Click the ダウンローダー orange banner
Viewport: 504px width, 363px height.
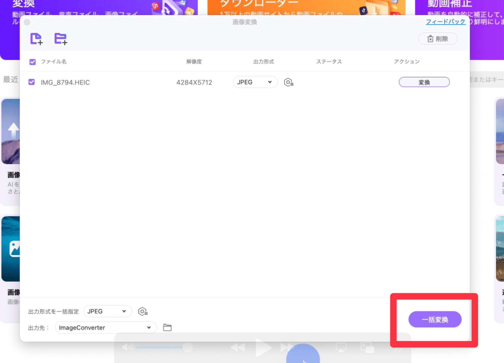pos(306,7)
